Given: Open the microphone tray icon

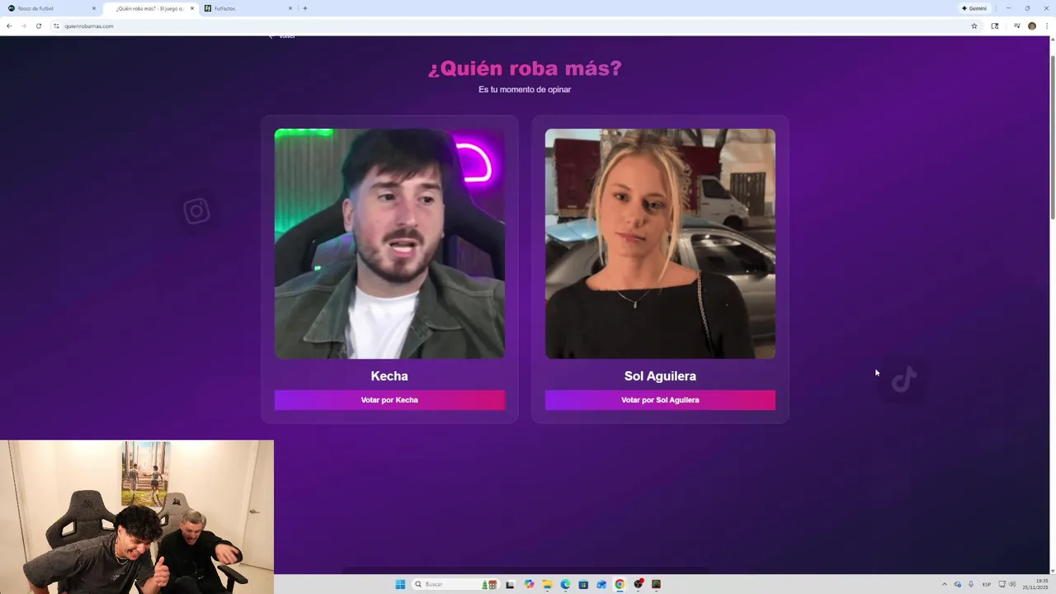Looking at the screenshot, I should [x=971, y=584].
